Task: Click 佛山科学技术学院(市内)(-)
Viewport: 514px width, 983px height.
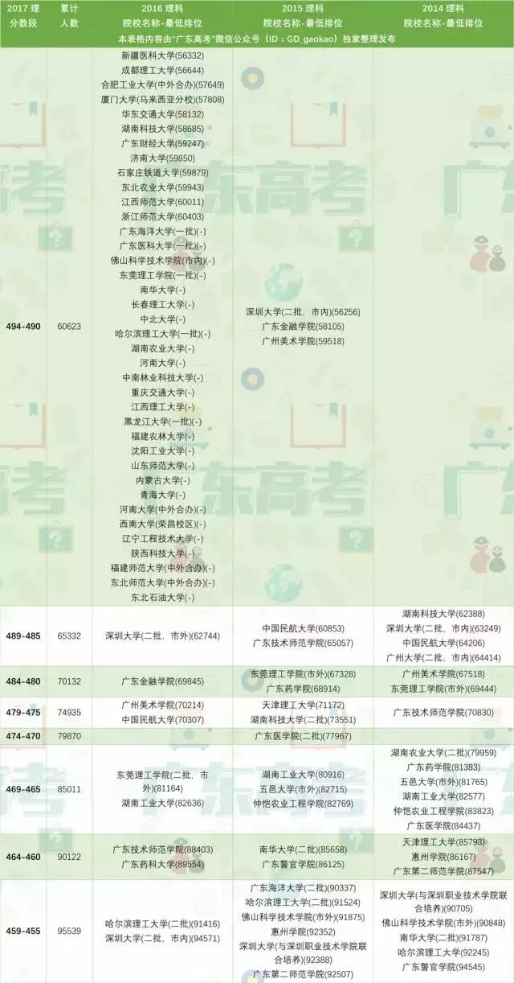Action: 162,261
